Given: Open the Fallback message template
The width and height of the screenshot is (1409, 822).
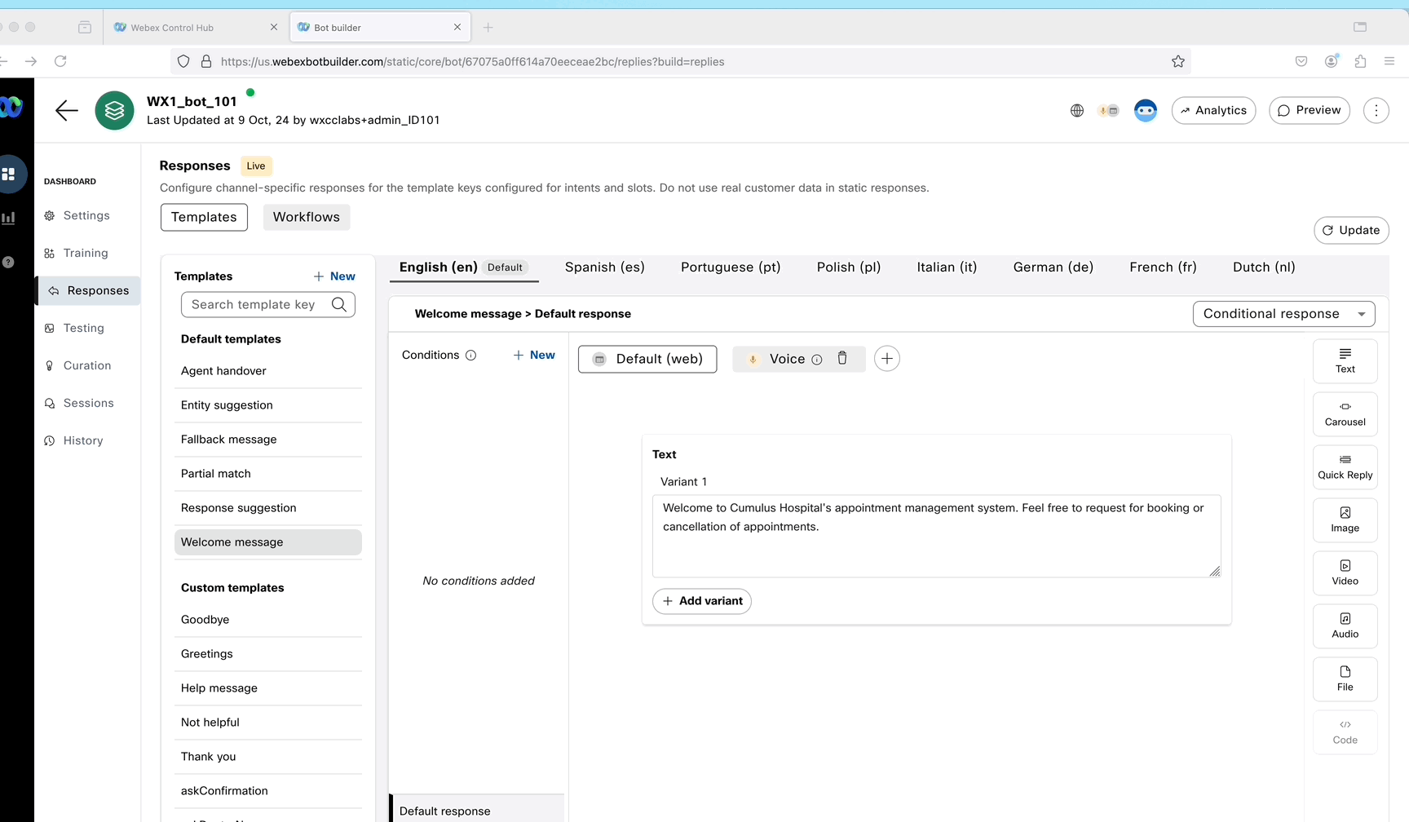Looking at the screenshot, I should [x=229, y=440].
